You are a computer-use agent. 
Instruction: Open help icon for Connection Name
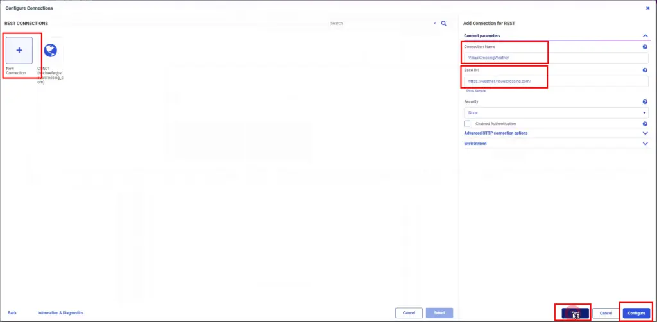coord(644,47)
